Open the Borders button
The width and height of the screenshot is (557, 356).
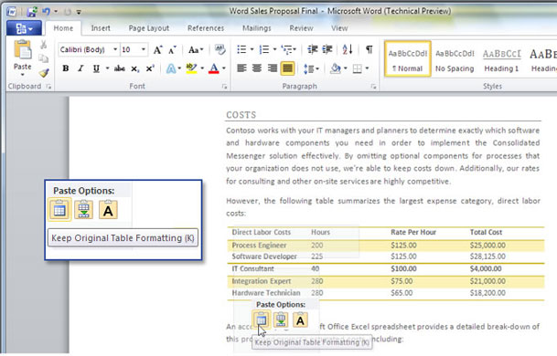pyautogui.click(x=357, y=68)
